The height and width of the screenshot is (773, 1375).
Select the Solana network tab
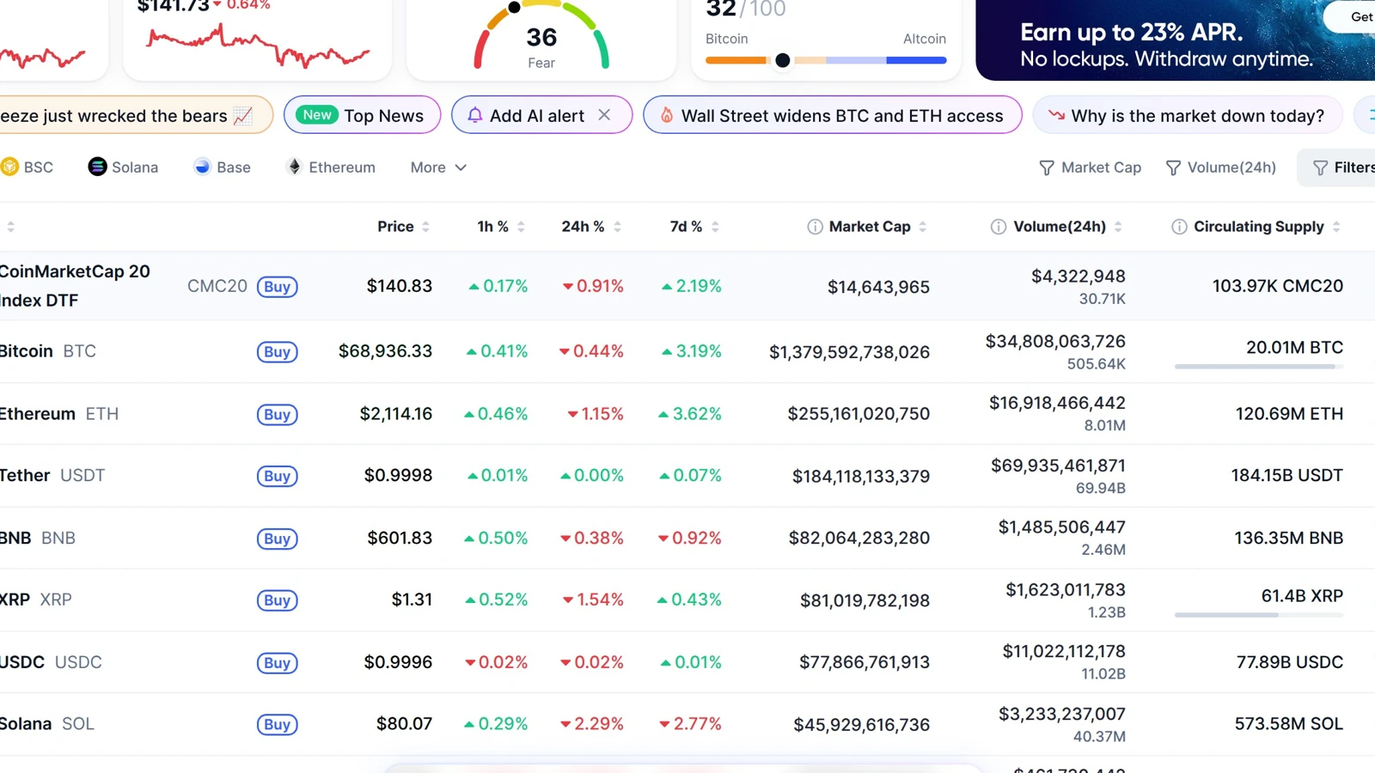(x=123, y=167)
